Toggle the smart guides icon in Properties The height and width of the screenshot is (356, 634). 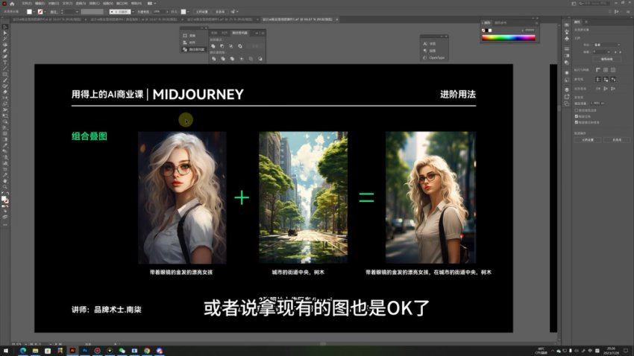coord(613,80)
